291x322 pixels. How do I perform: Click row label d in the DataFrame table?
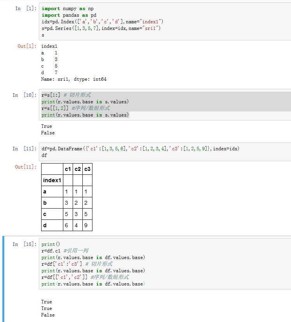tap(45, 225)
